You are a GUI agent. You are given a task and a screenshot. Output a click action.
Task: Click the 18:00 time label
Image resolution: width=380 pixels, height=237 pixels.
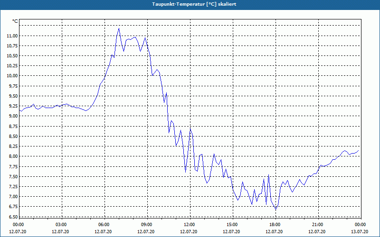pyautogui.click(x=275, y=225)
